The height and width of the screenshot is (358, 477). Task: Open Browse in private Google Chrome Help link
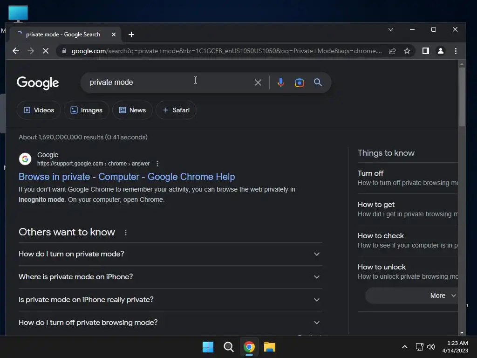pos(127,177)
